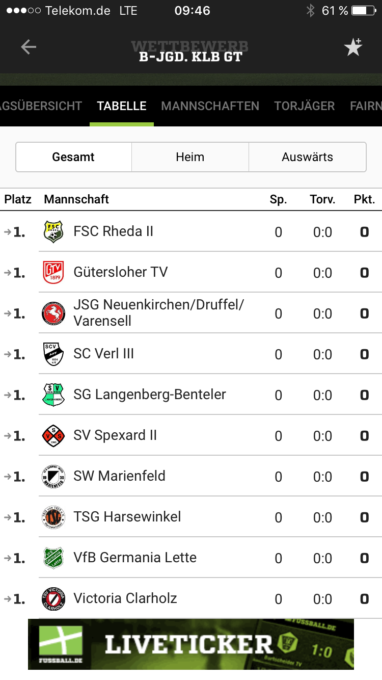The width and height of the screenshot is (382, 680).
Task: Open the TSG Harsewinkel team link
Action: pyautogui.click(x=127, y=517)
